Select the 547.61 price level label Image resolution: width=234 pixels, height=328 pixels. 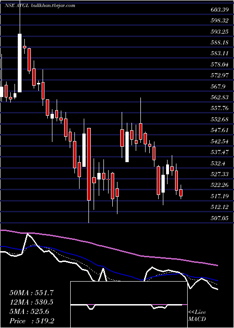point(219,130)
